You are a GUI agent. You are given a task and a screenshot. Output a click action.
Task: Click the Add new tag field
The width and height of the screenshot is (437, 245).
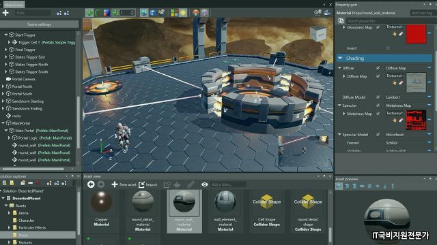pyautogui.click(x=422, y=13)
